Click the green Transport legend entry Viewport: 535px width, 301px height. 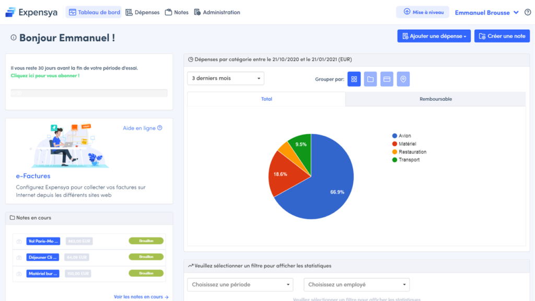pyautogui.click(x=405, y=160)
